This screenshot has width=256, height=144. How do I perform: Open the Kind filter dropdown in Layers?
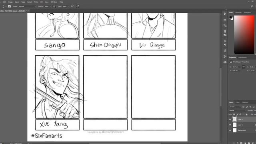235,107
